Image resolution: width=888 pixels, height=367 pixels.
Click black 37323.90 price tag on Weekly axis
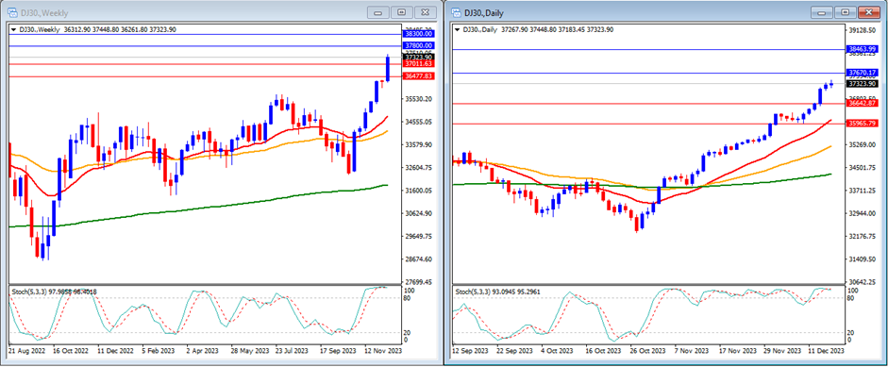tap(418, 58)
